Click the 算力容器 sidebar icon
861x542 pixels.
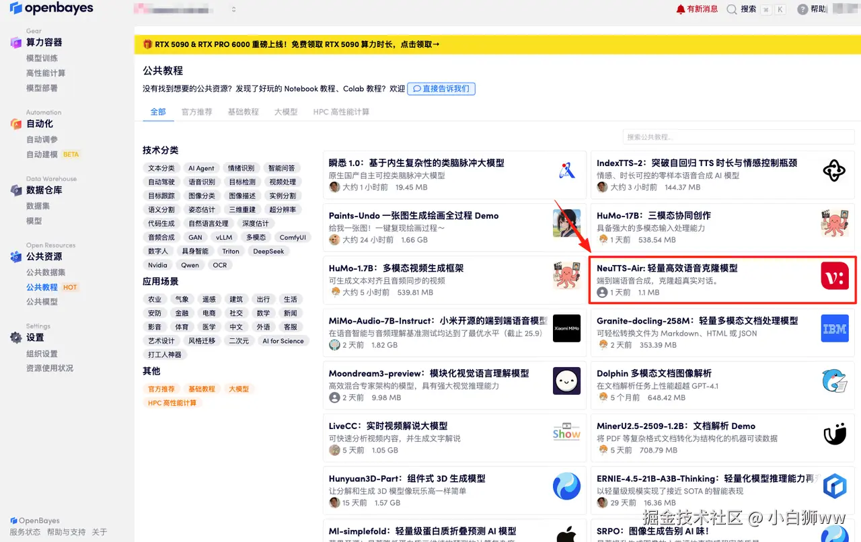[x=16, y=42]
